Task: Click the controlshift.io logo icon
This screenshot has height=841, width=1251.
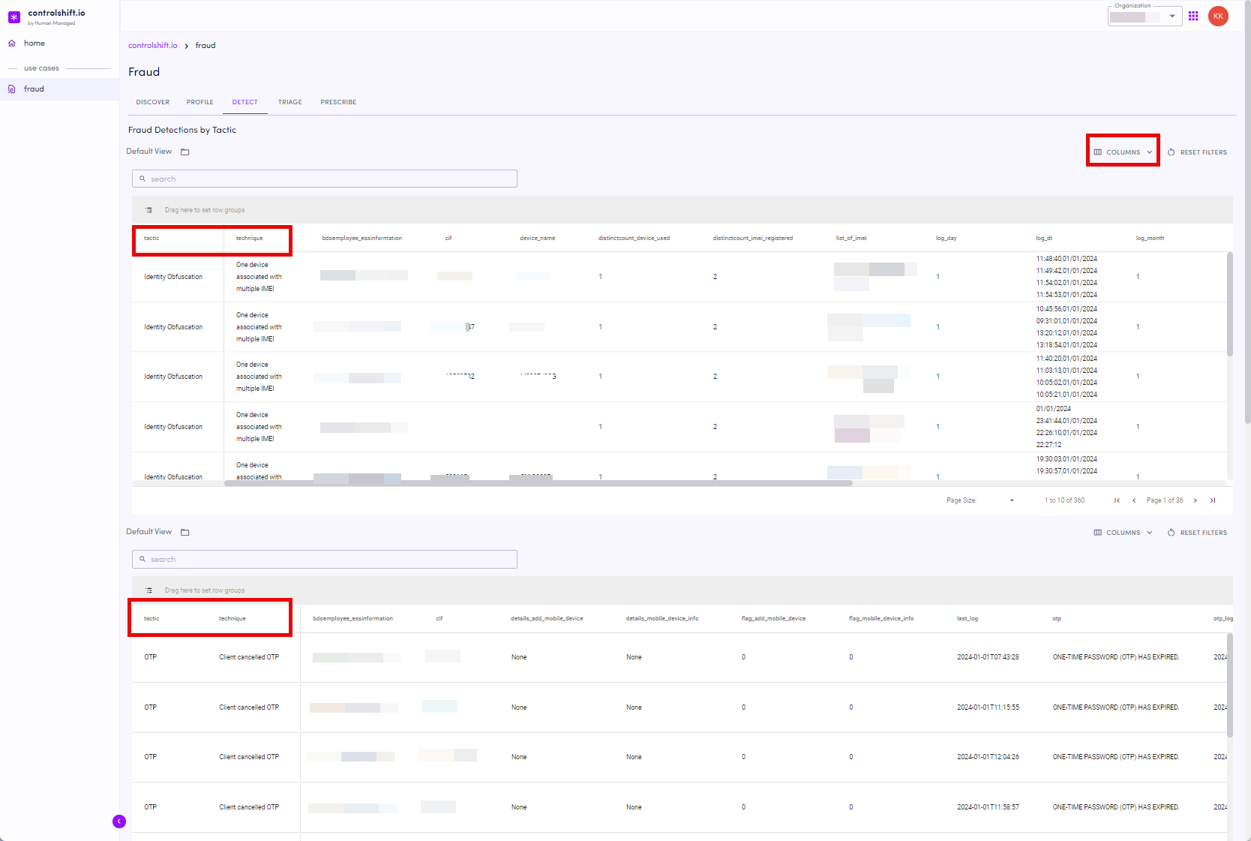Action: tap(14, 17)
